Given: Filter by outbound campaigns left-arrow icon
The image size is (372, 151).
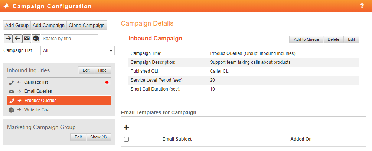Looking at the screenshot, I should [x=17, y=39].
